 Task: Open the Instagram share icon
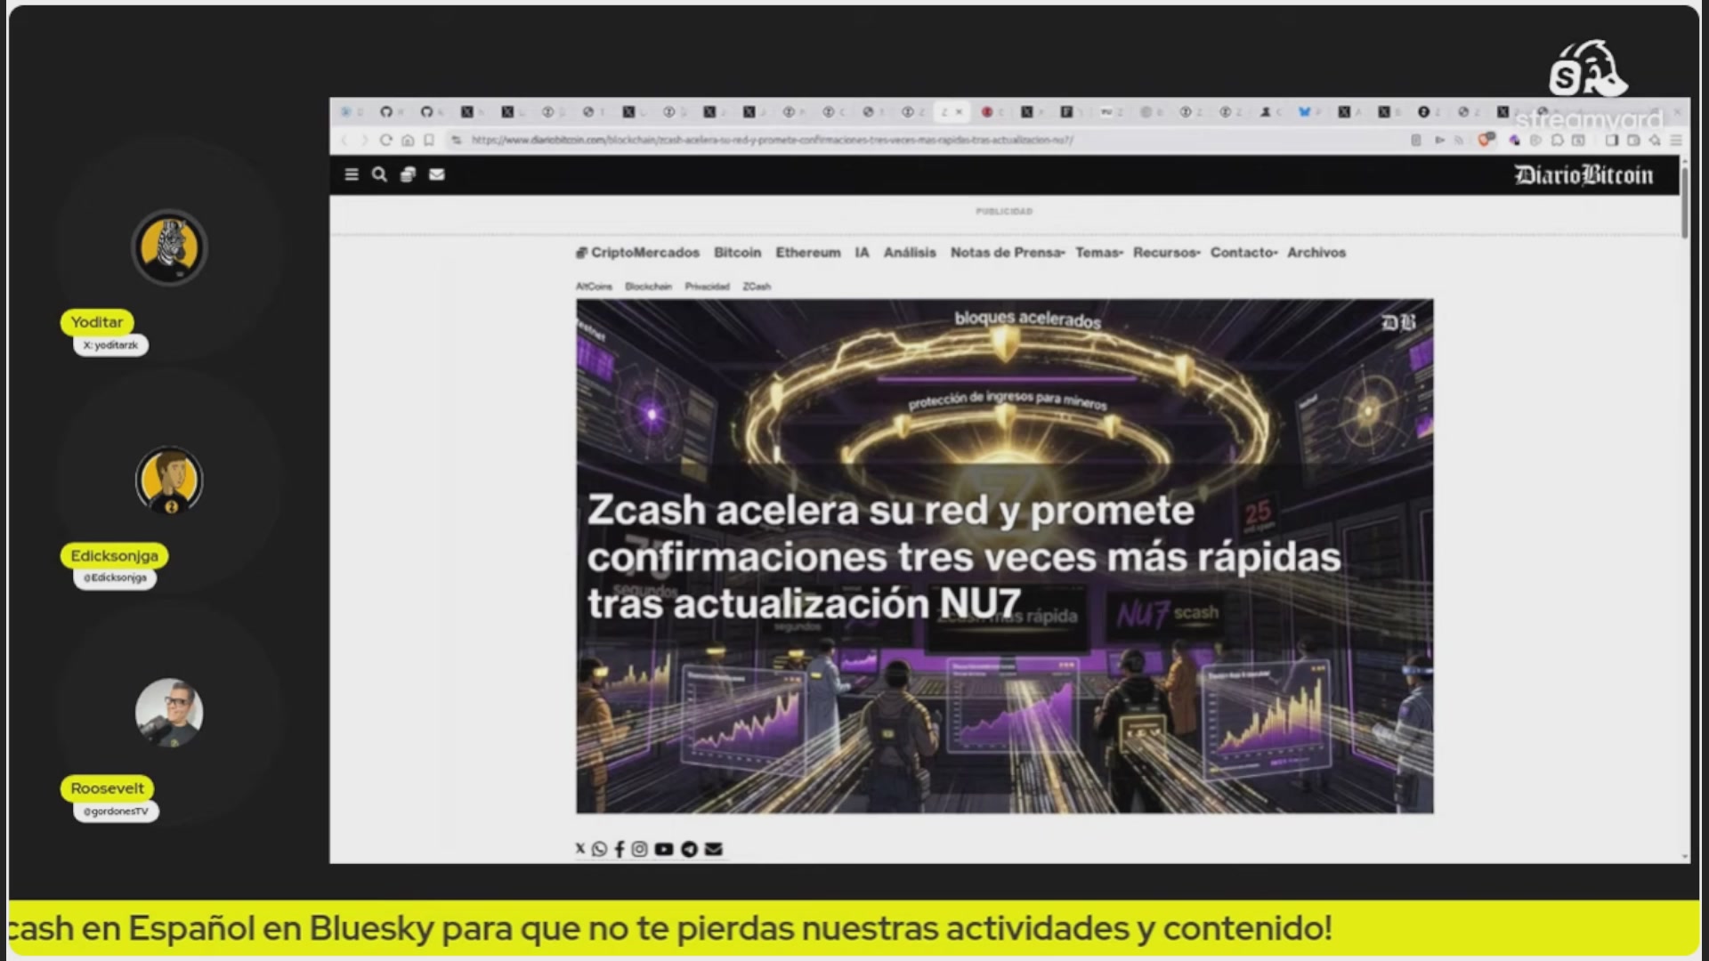click(639, 849)
